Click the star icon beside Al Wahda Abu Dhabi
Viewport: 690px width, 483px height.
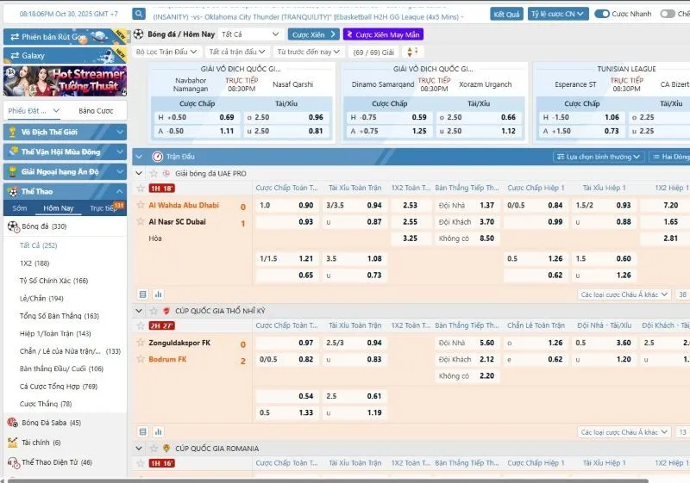tap(141, 206)
